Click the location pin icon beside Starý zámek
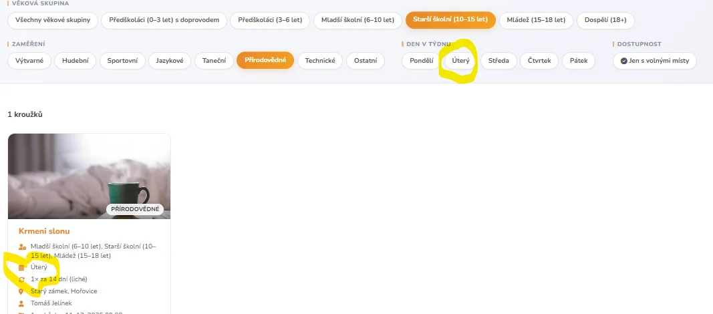 (21, 291)
